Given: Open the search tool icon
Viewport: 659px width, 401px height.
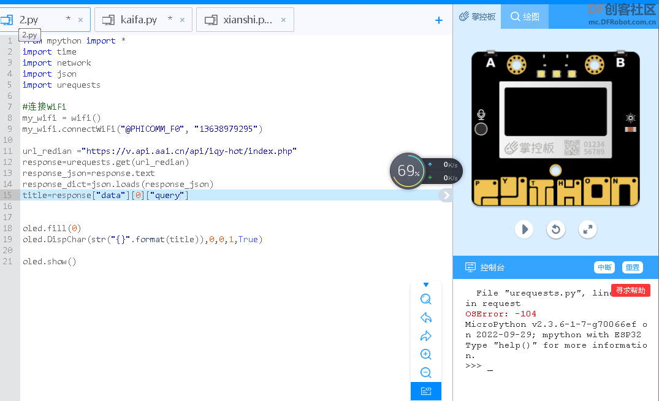Looking at the screenshot, I should click(x=425, y=299).
